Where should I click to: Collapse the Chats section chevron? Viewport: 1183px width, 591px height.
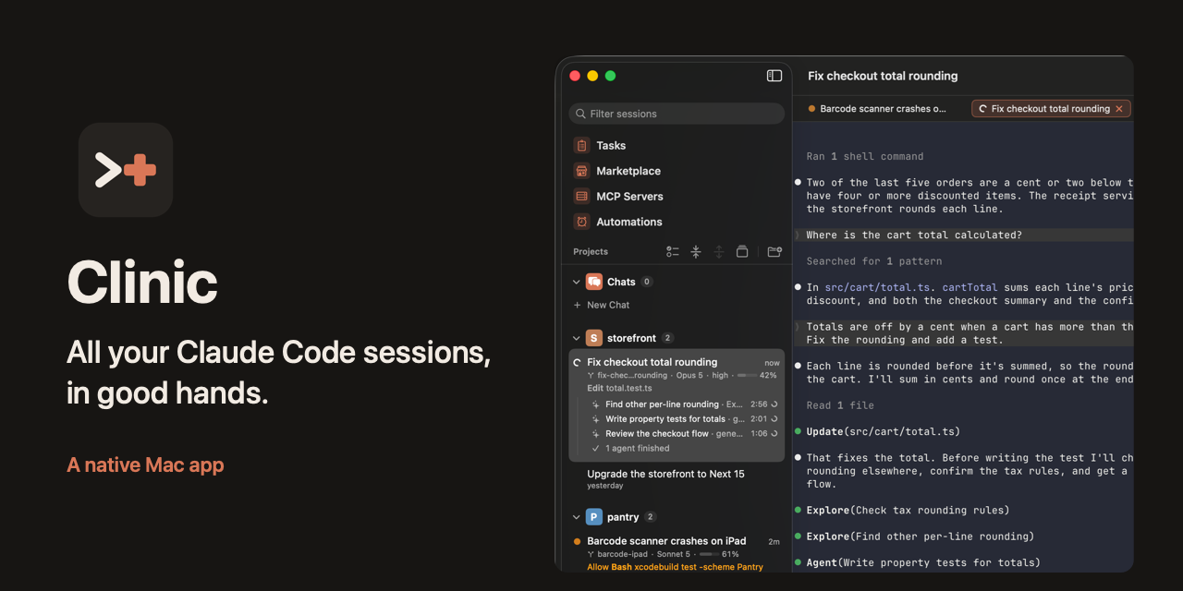point(577,282)
